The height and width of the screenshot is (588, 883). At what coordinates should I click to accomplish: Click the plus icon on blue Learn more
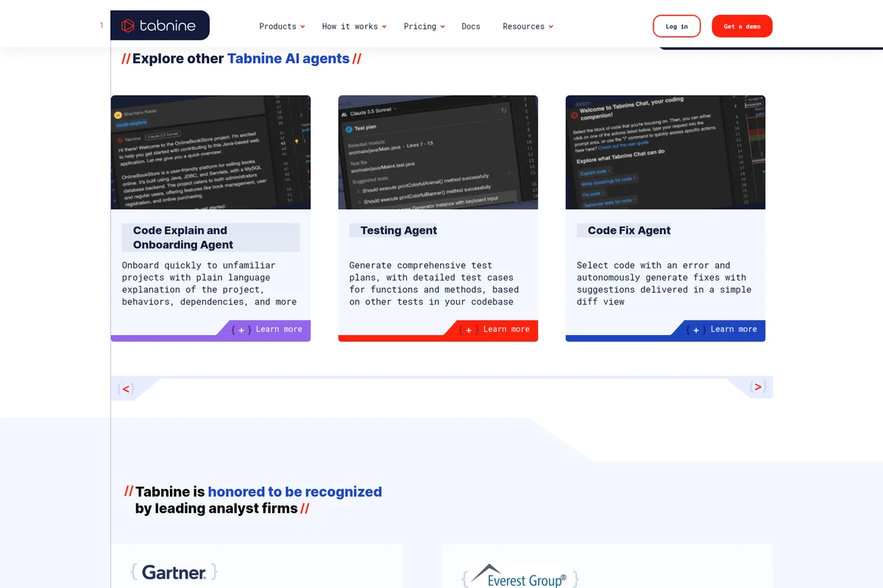click(x=696, y=330)
